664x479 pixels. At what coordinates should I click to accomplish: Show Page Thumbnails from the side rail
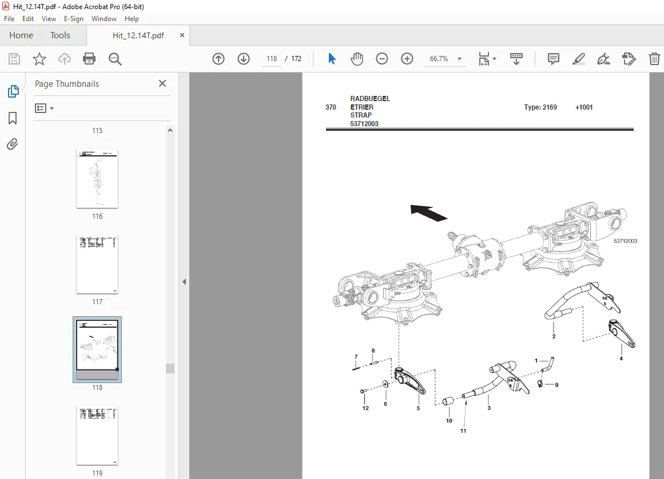click(x=13, y=91)
